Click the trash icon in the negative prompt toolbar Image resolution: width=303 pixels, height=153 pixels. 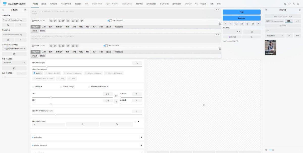click(77, 46)
